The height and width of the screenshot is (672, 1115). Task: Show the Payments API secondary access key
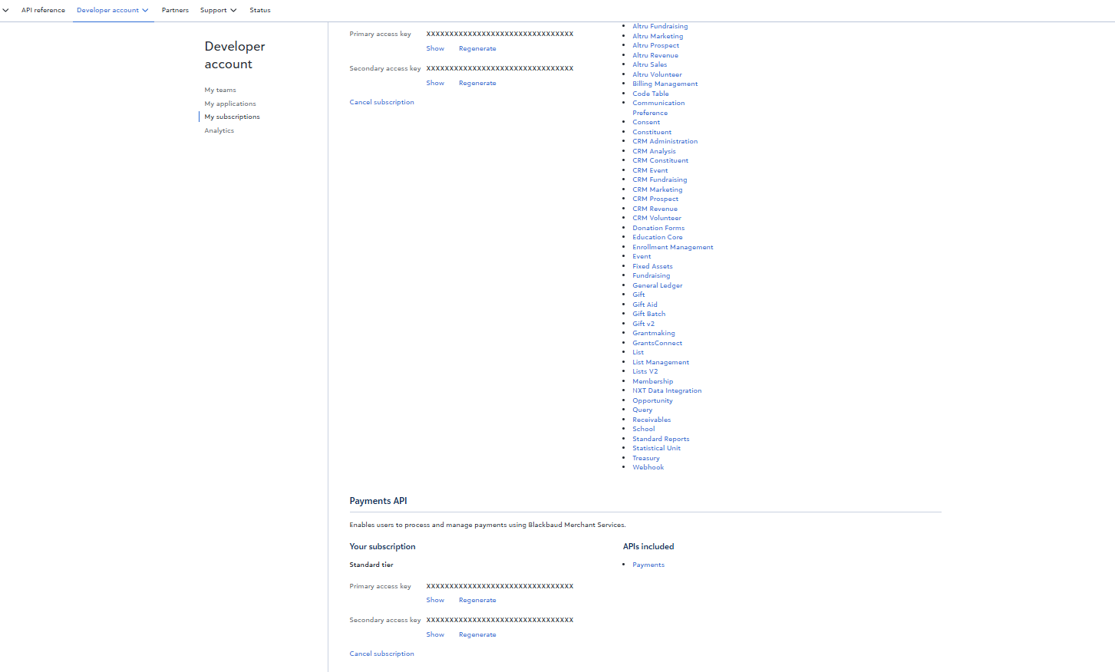click(435, 634)
